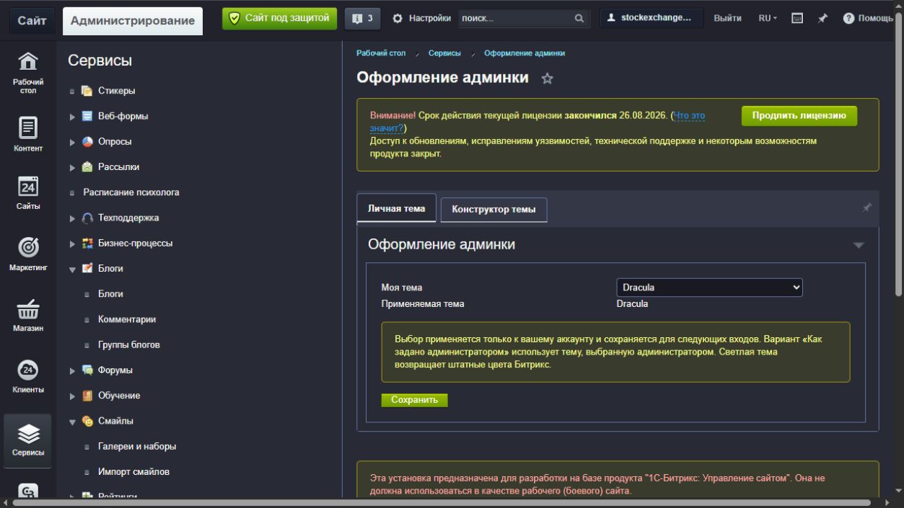Click the Стикеры folder icon
The image size is (904, 508).
pos(87,91)
